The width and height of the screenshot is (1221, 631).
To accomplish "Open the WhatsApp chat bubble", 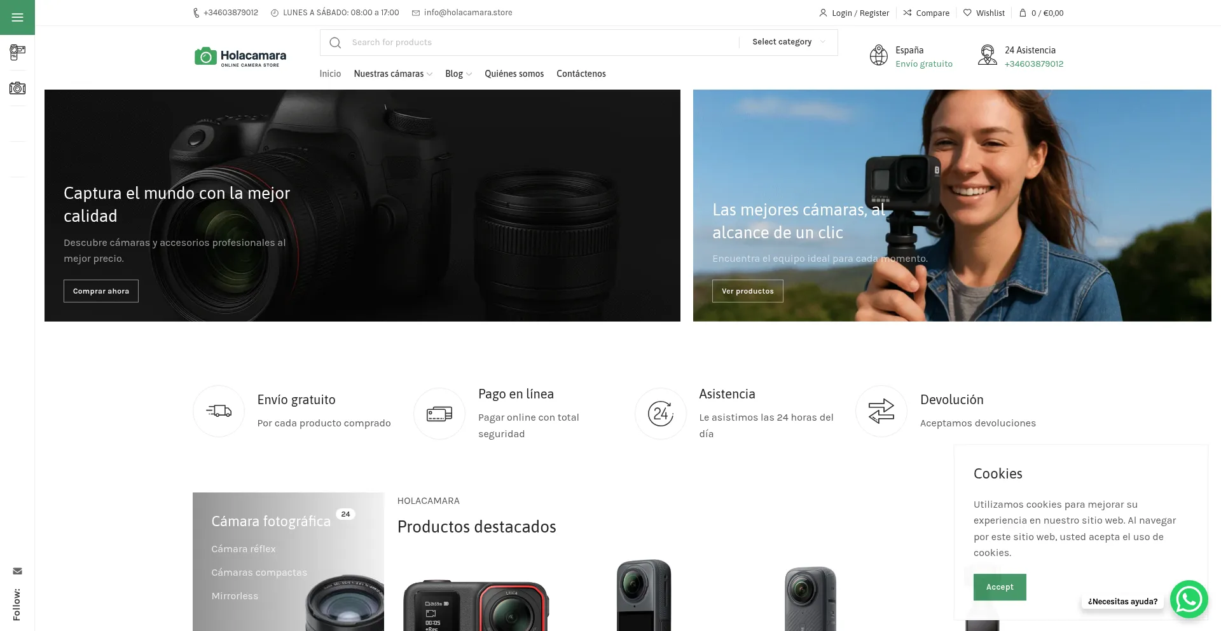I will coord(1190,599).
